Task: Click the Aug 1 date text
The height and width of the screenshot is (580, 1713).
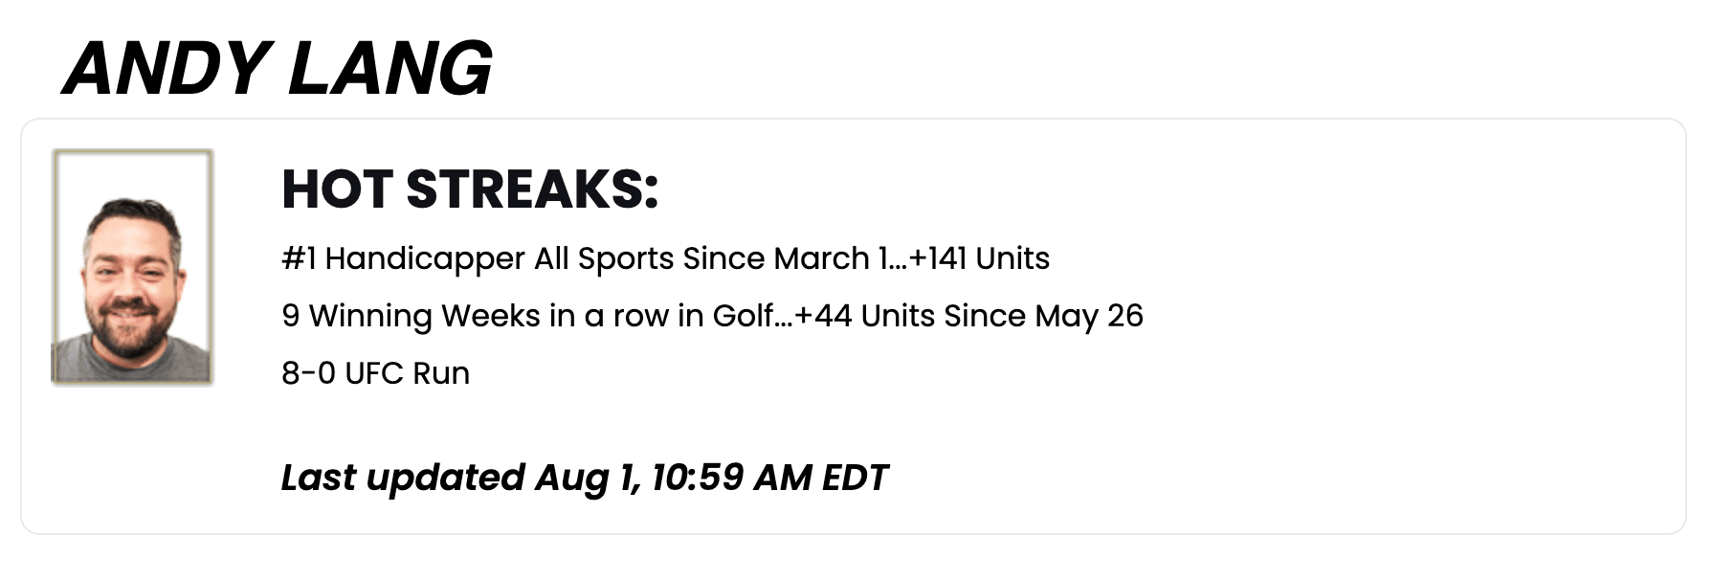Action: coord(588,478)
